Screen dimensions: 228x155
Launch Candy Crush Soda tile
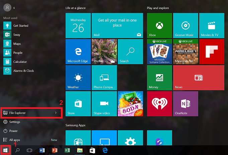131,104
